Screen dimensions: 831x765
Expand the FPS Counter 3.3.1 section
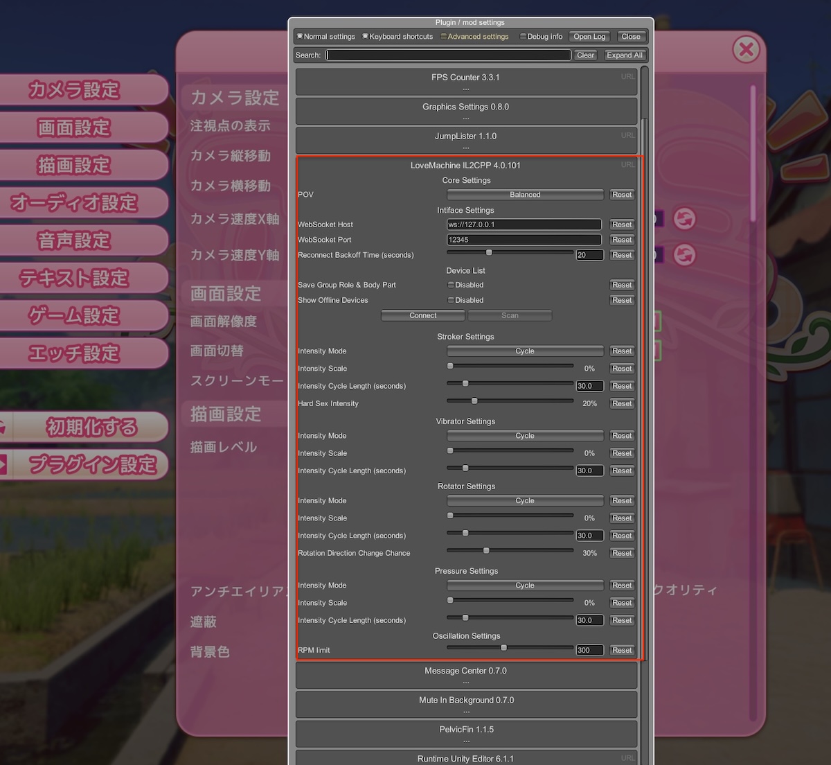point(465,82)
